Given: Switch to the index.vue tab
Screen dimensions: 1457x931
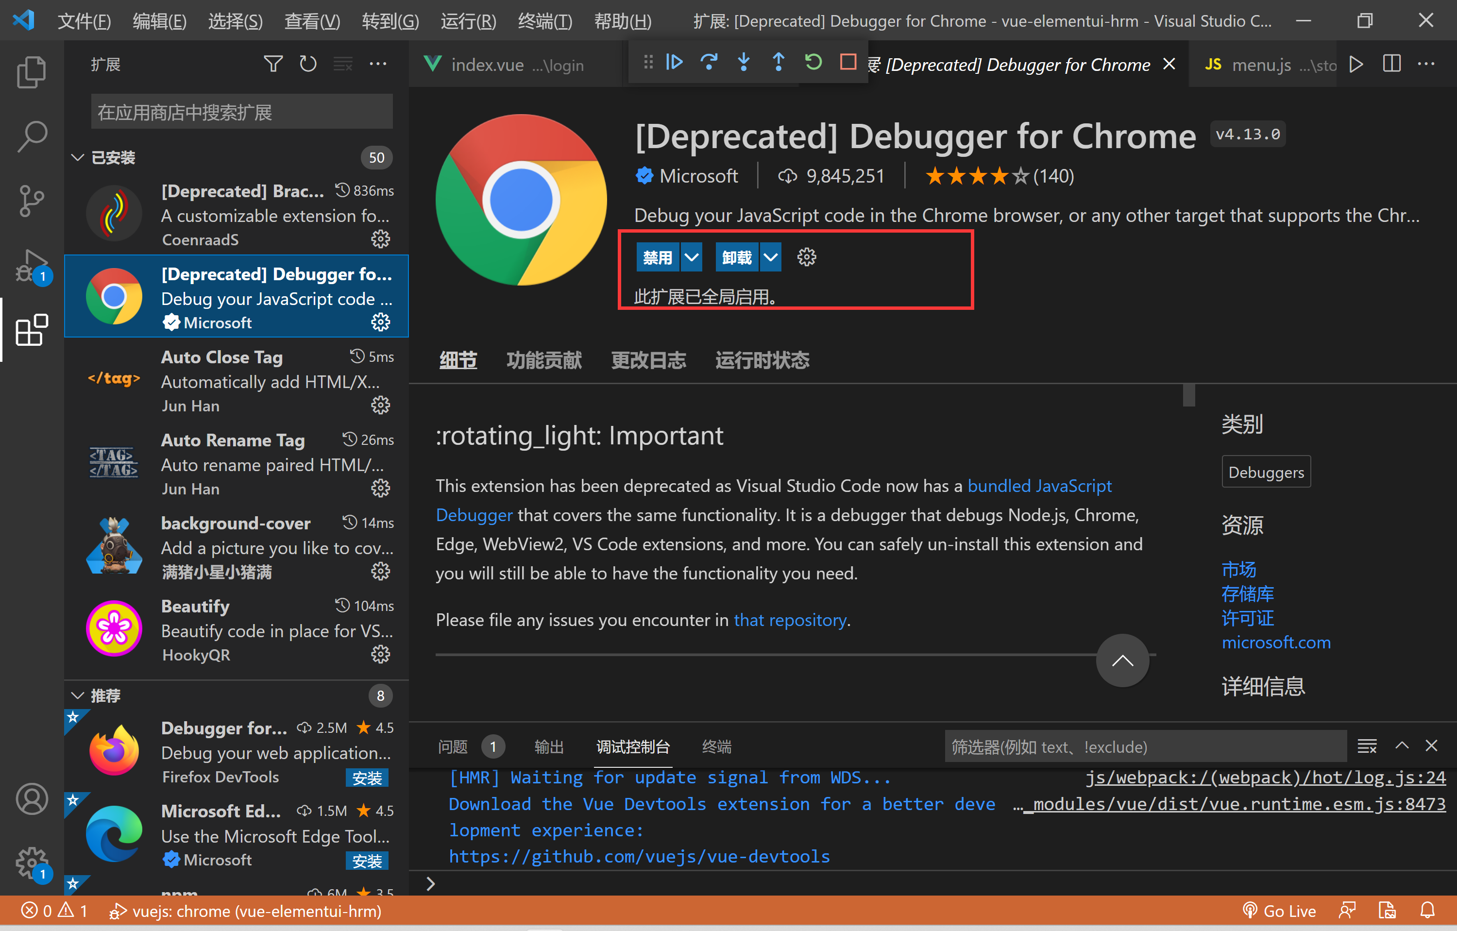Looking at the screenshot, I should click(x=515, y=64).
